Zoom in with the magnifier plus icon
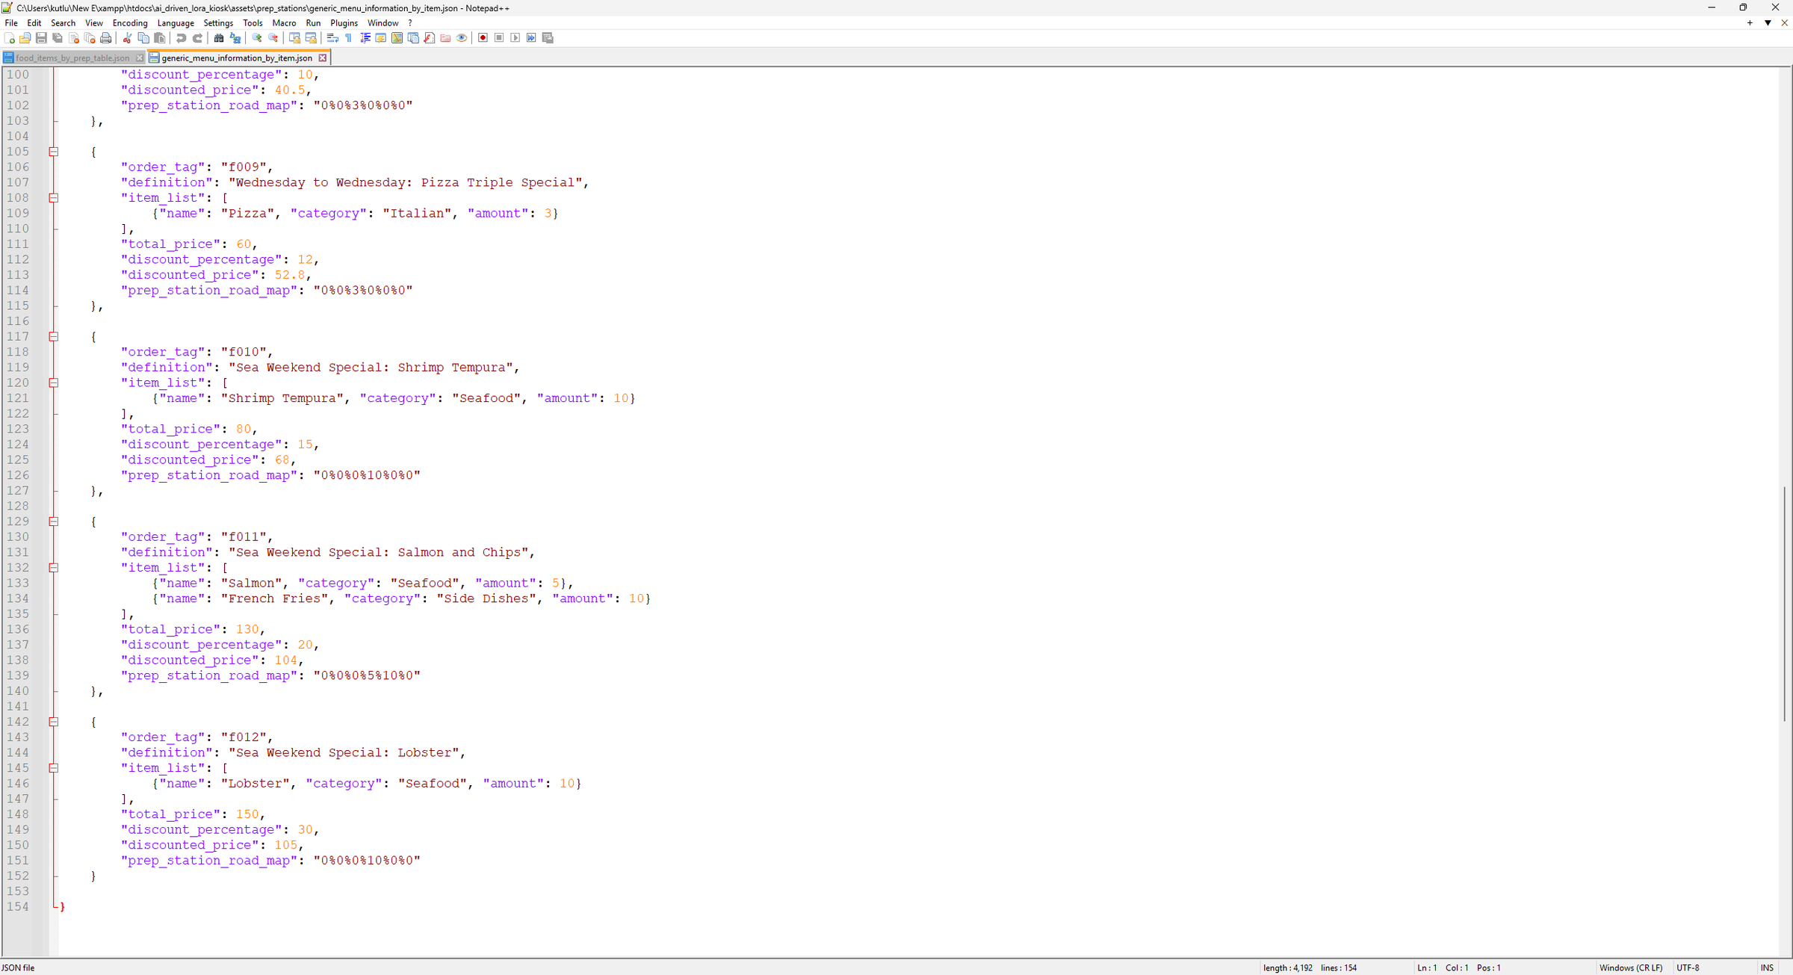 (x=257, y=38)
